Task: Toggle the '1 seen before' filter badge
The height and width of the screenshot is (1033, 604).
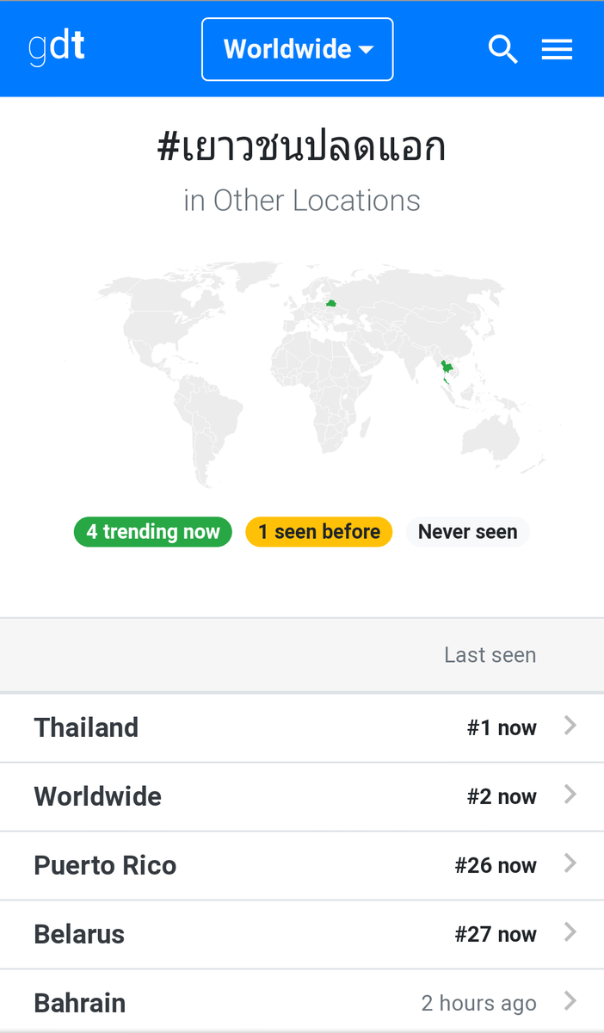Action: pyautogui.click(x=319, y=532)
